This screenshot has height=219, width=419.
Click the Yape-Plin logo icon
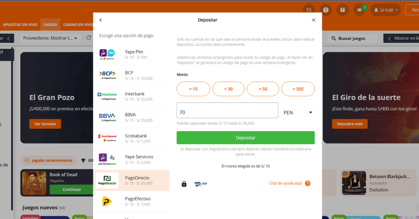pyautogui.click(x=107, y=54)
